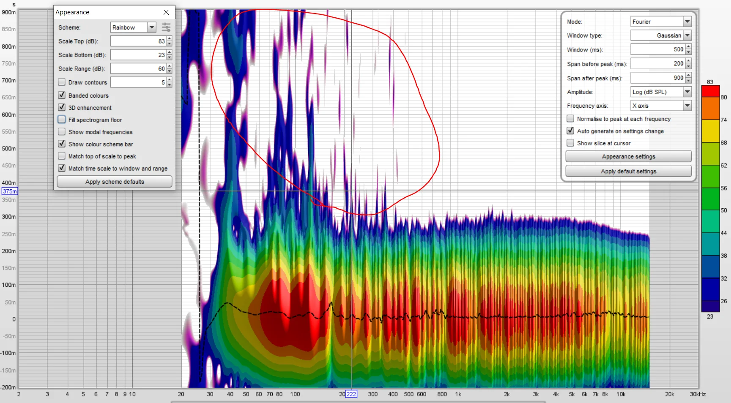This screenshot has width=731, height=403.
Task: Click the 900m label on the time axis
Action: coord(9,12)
